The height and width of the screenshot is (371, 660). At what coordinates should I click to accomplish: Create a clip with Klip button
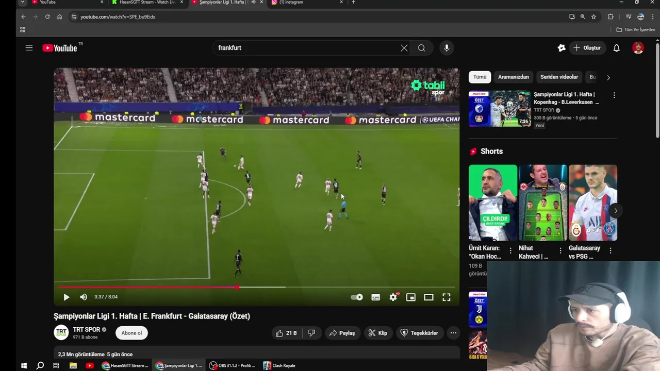click(x=377, y=333)
